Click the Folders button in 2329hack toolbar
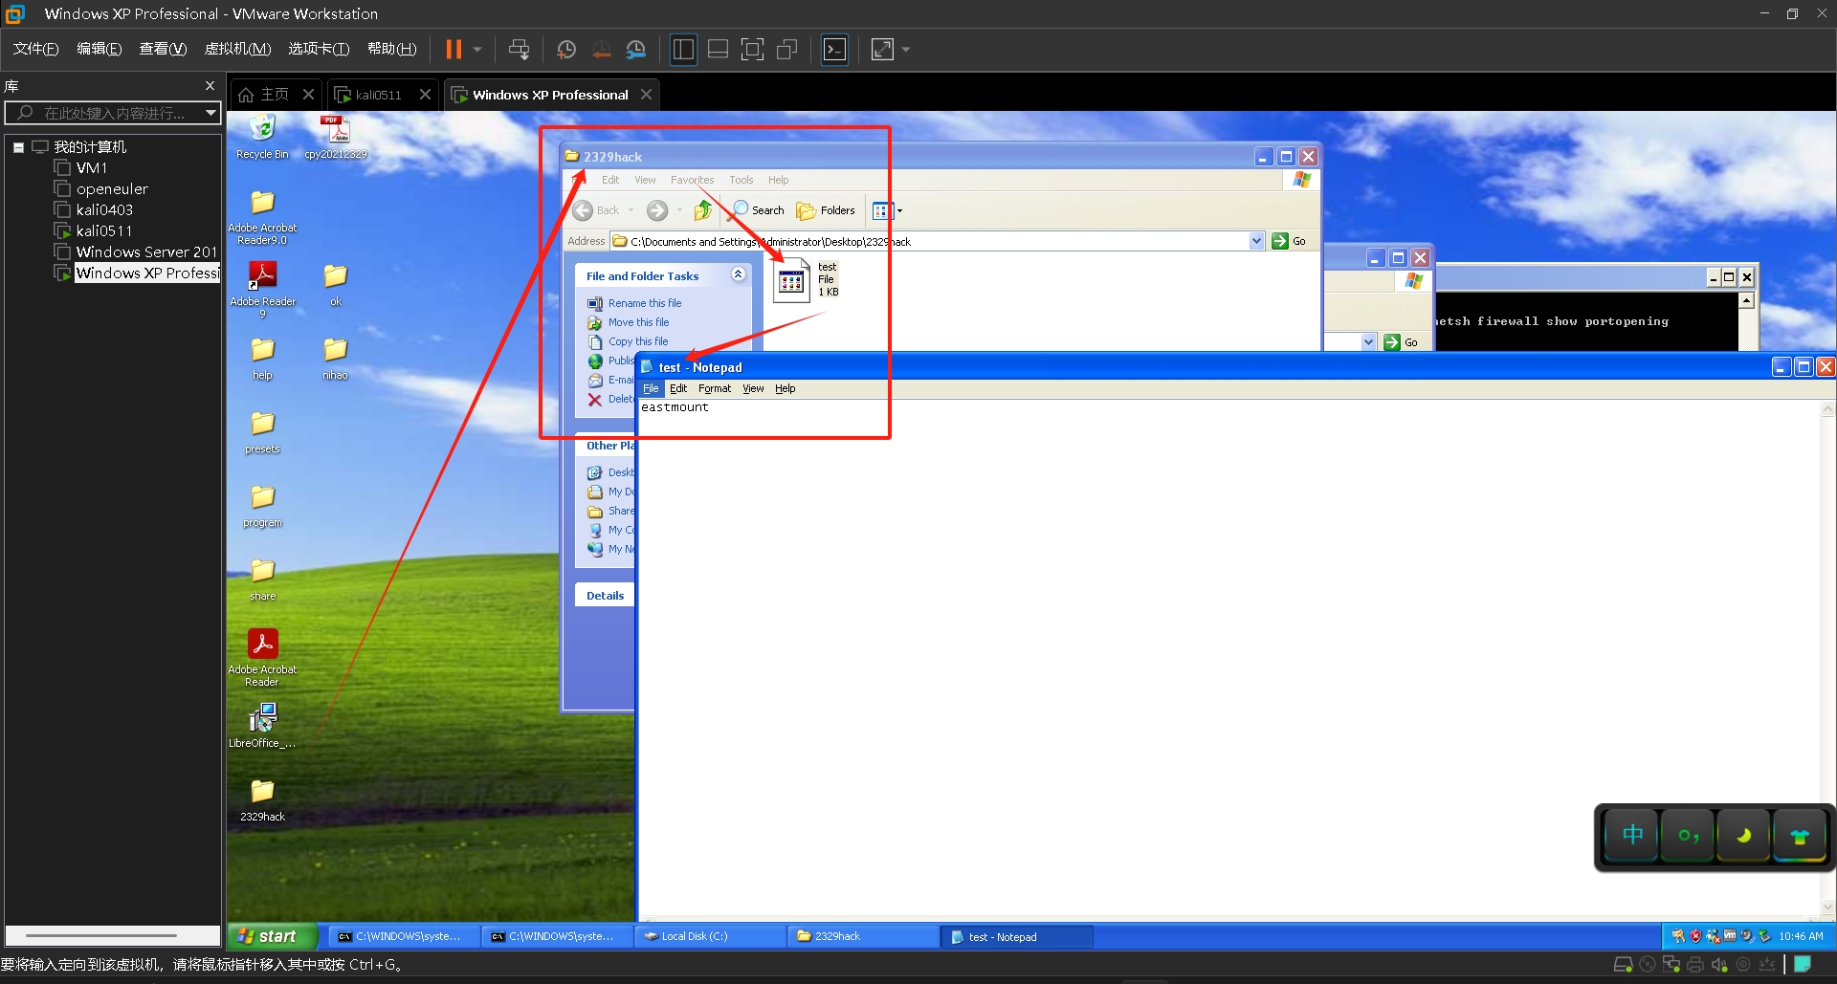1837x984 pixels. [825, 210]
